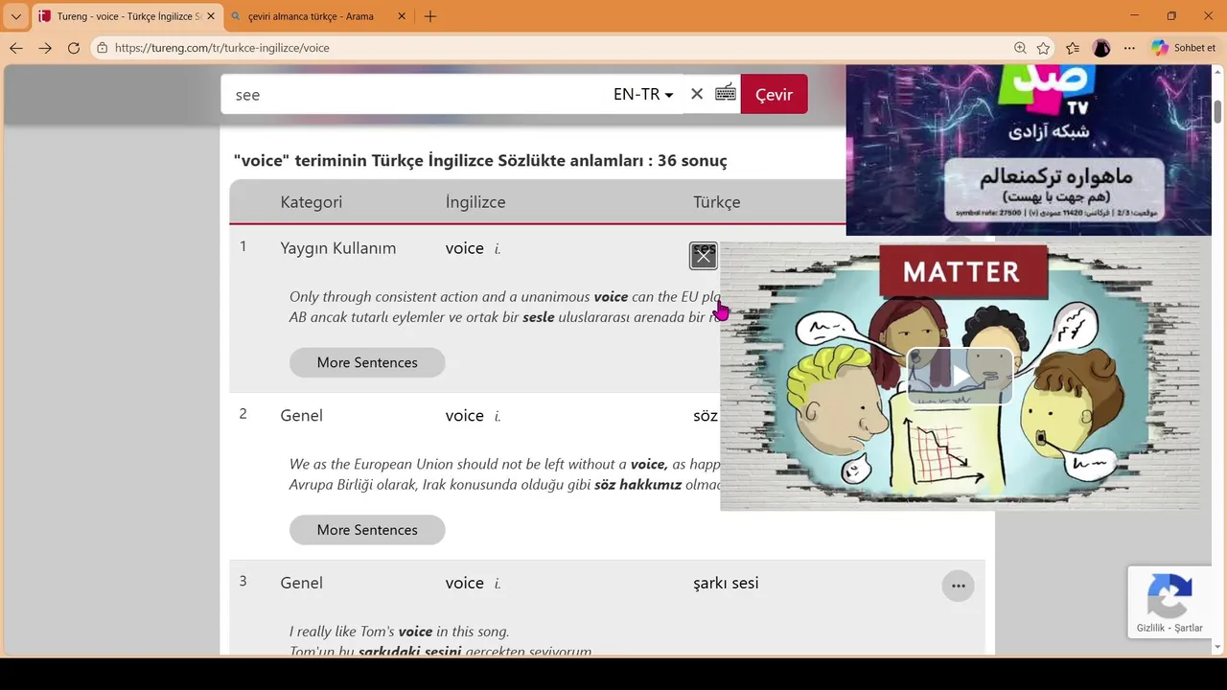This screenshot has height=690, width=1227.
Task: Open the 'şarkı sesi' translation link
Action: coord(726,583)
